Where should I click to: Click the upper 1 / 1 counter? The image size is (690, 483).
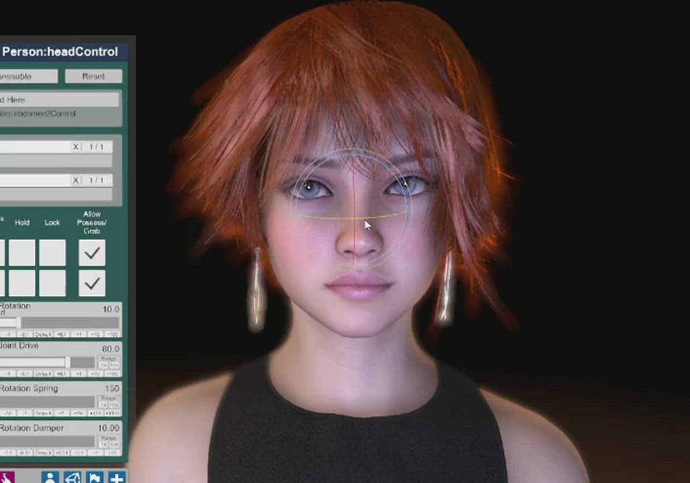coord(96,147)
